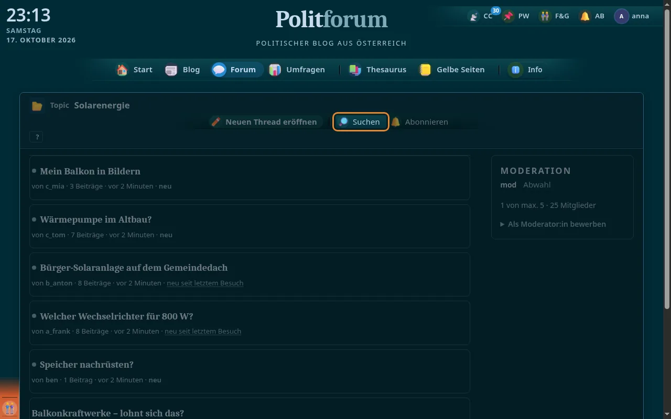Open 'Balkonkraftwerke – lohnt sich das?' thread

coord(108,413)
